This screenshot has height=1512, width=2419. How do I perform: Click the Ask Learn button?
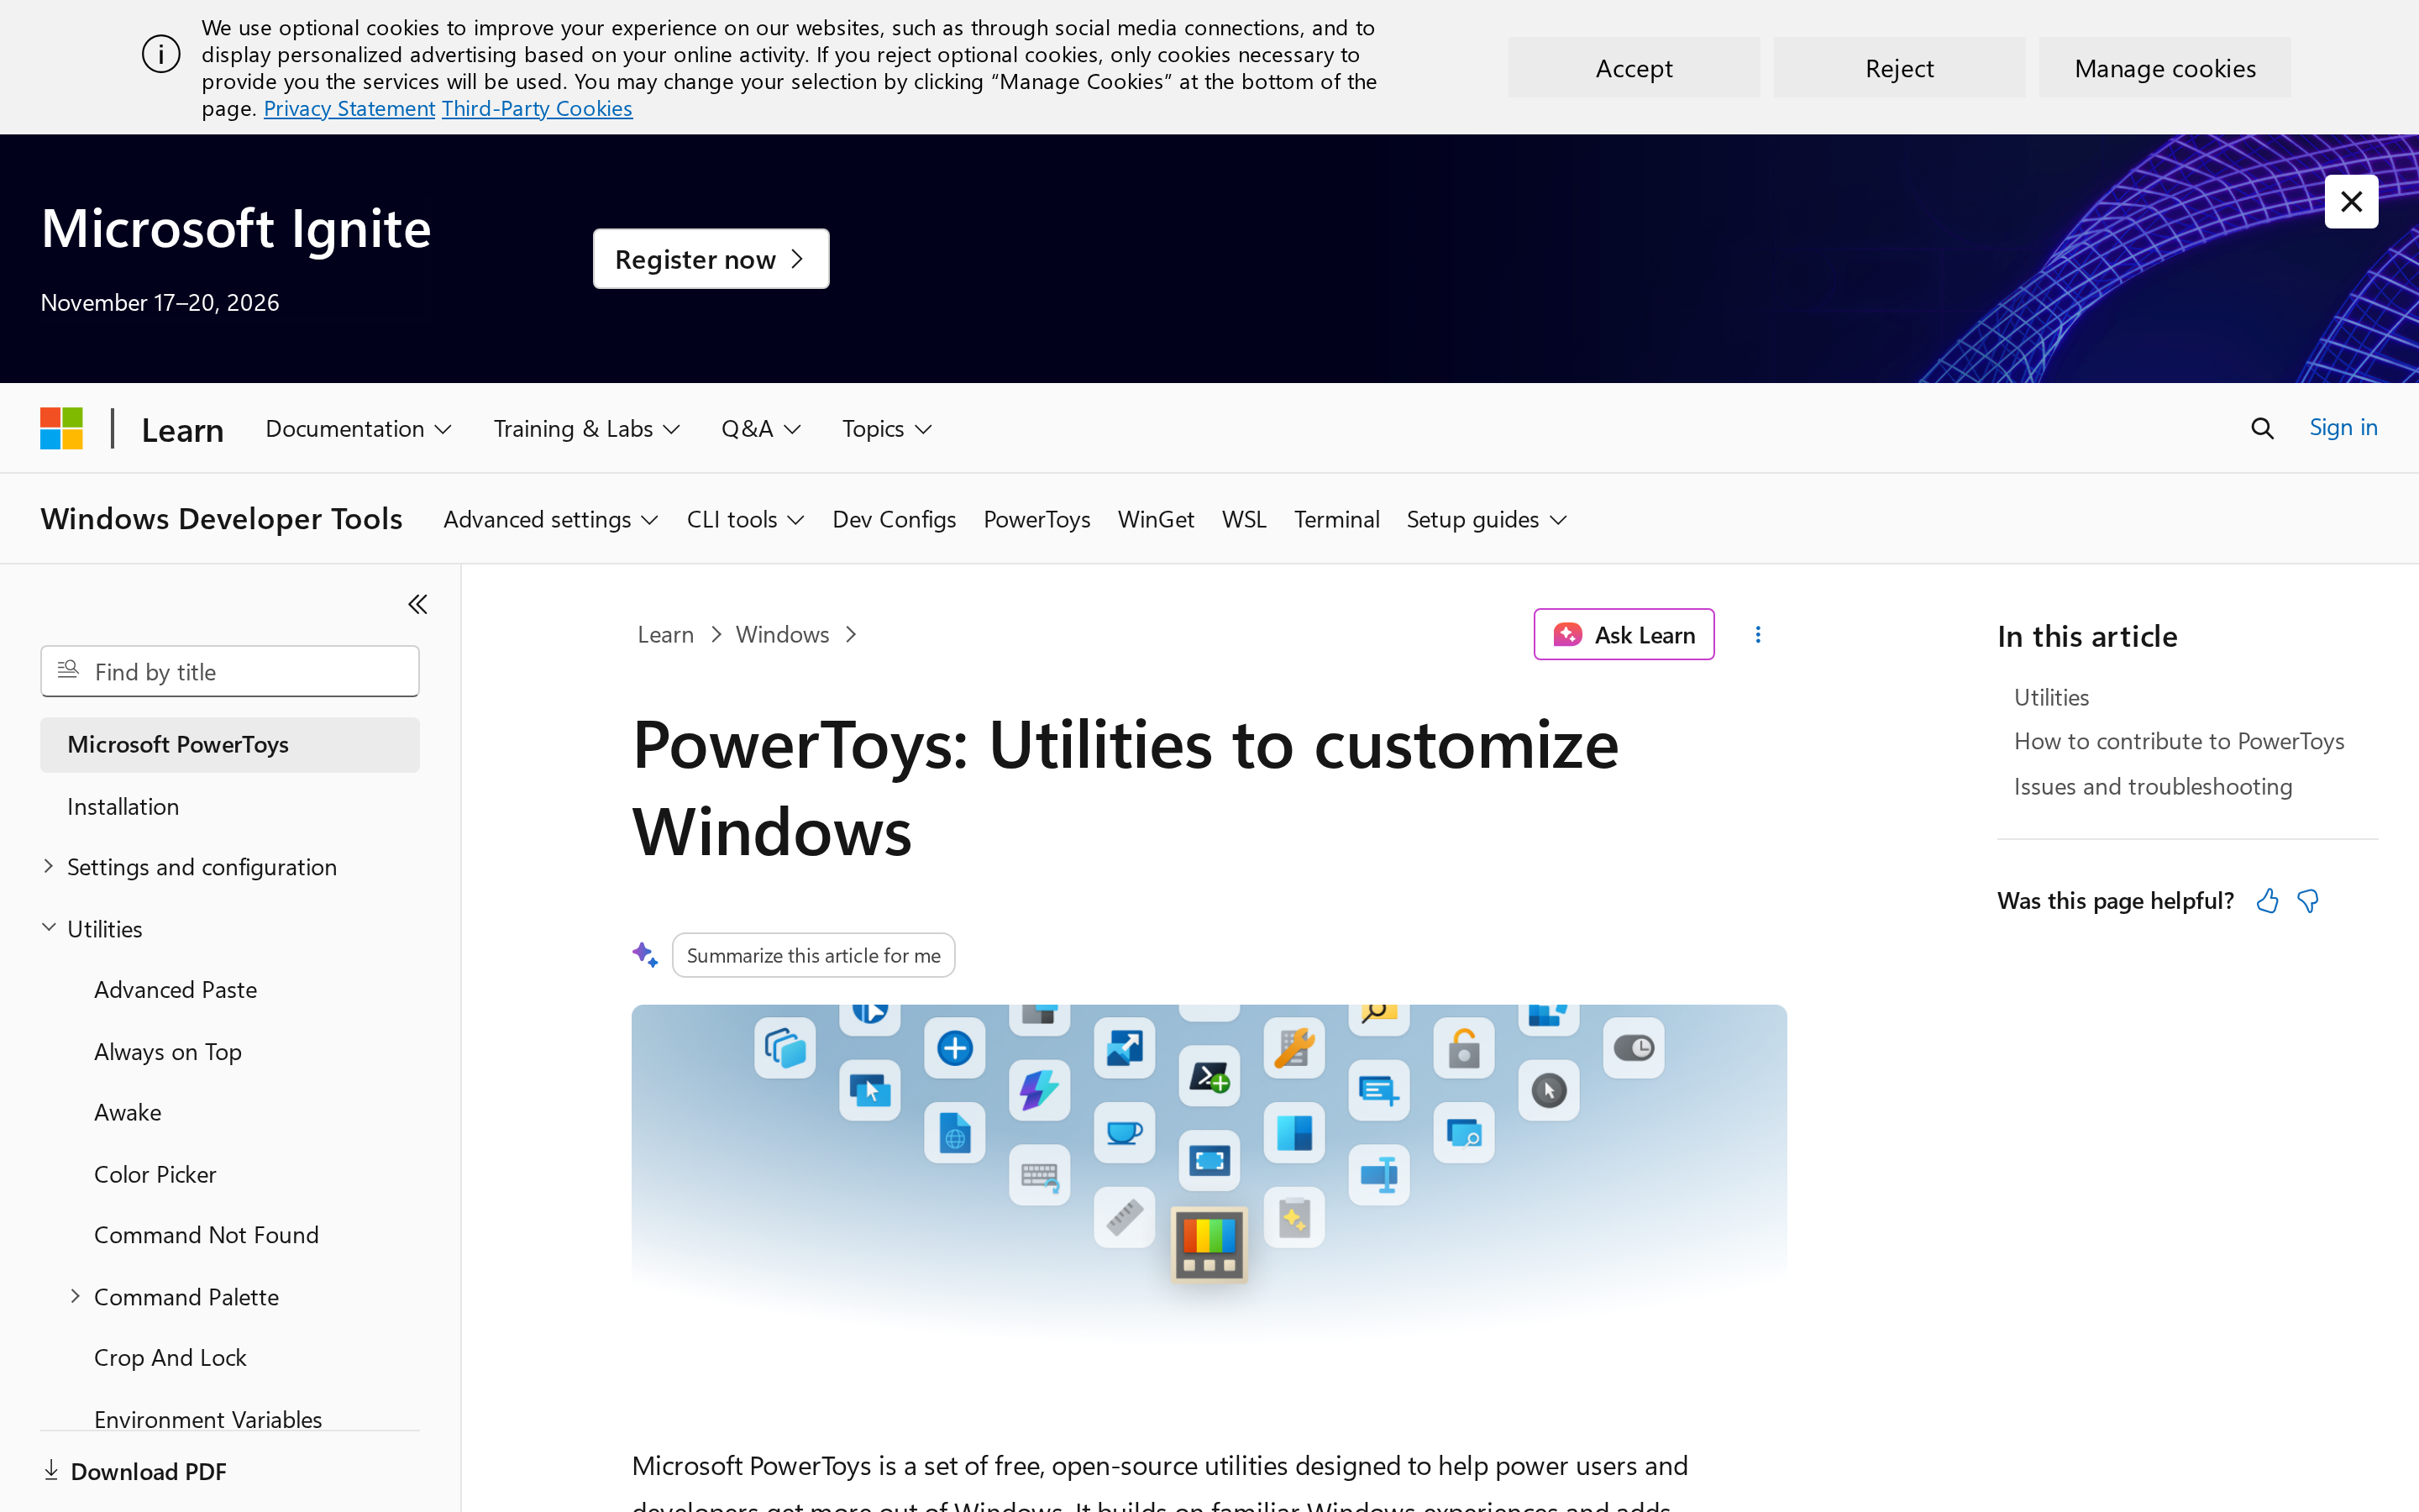[1624, 634]
